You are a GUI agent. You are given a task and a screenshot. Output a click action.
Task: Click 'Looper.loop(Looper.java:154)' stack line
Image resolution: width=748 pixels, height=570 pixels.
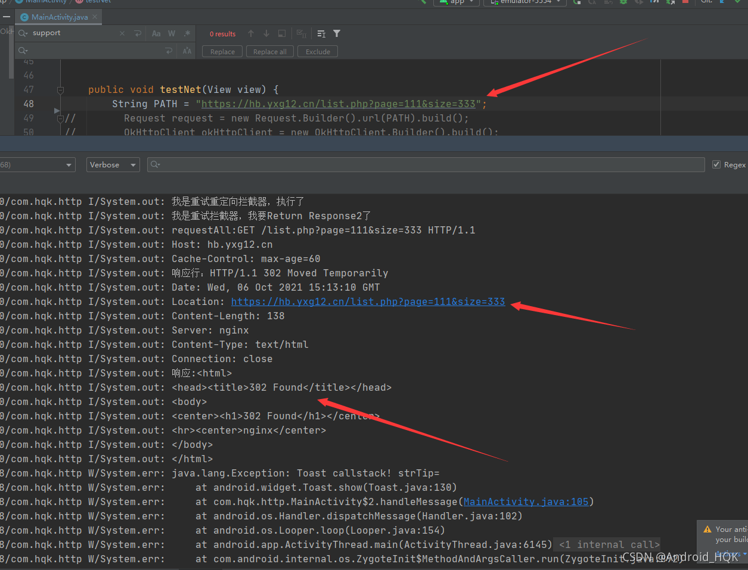pyautogui.click(x=320, y=531)
